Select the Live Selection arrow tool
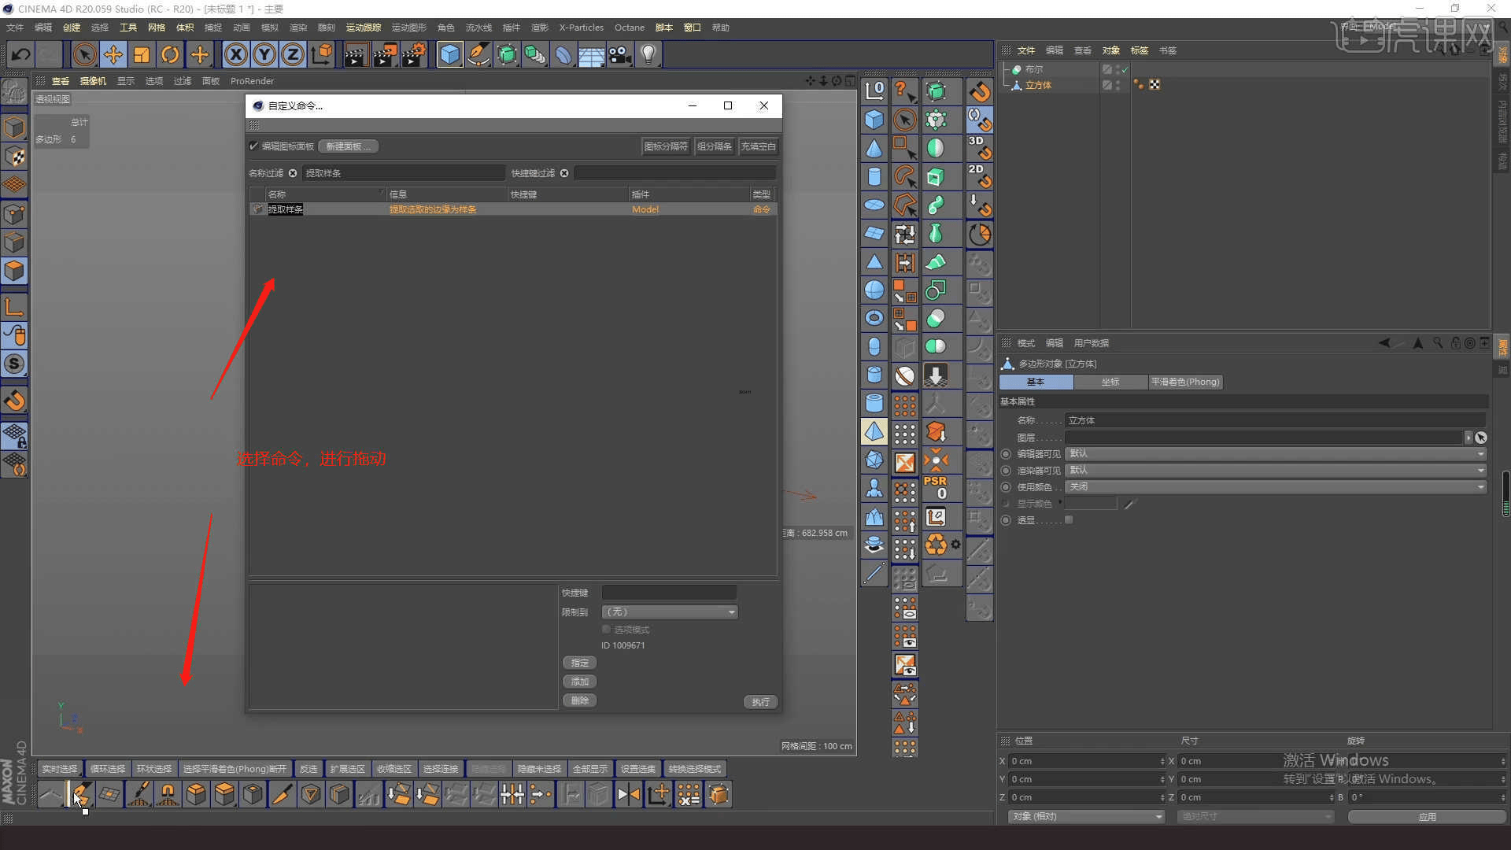 point(84,54)
